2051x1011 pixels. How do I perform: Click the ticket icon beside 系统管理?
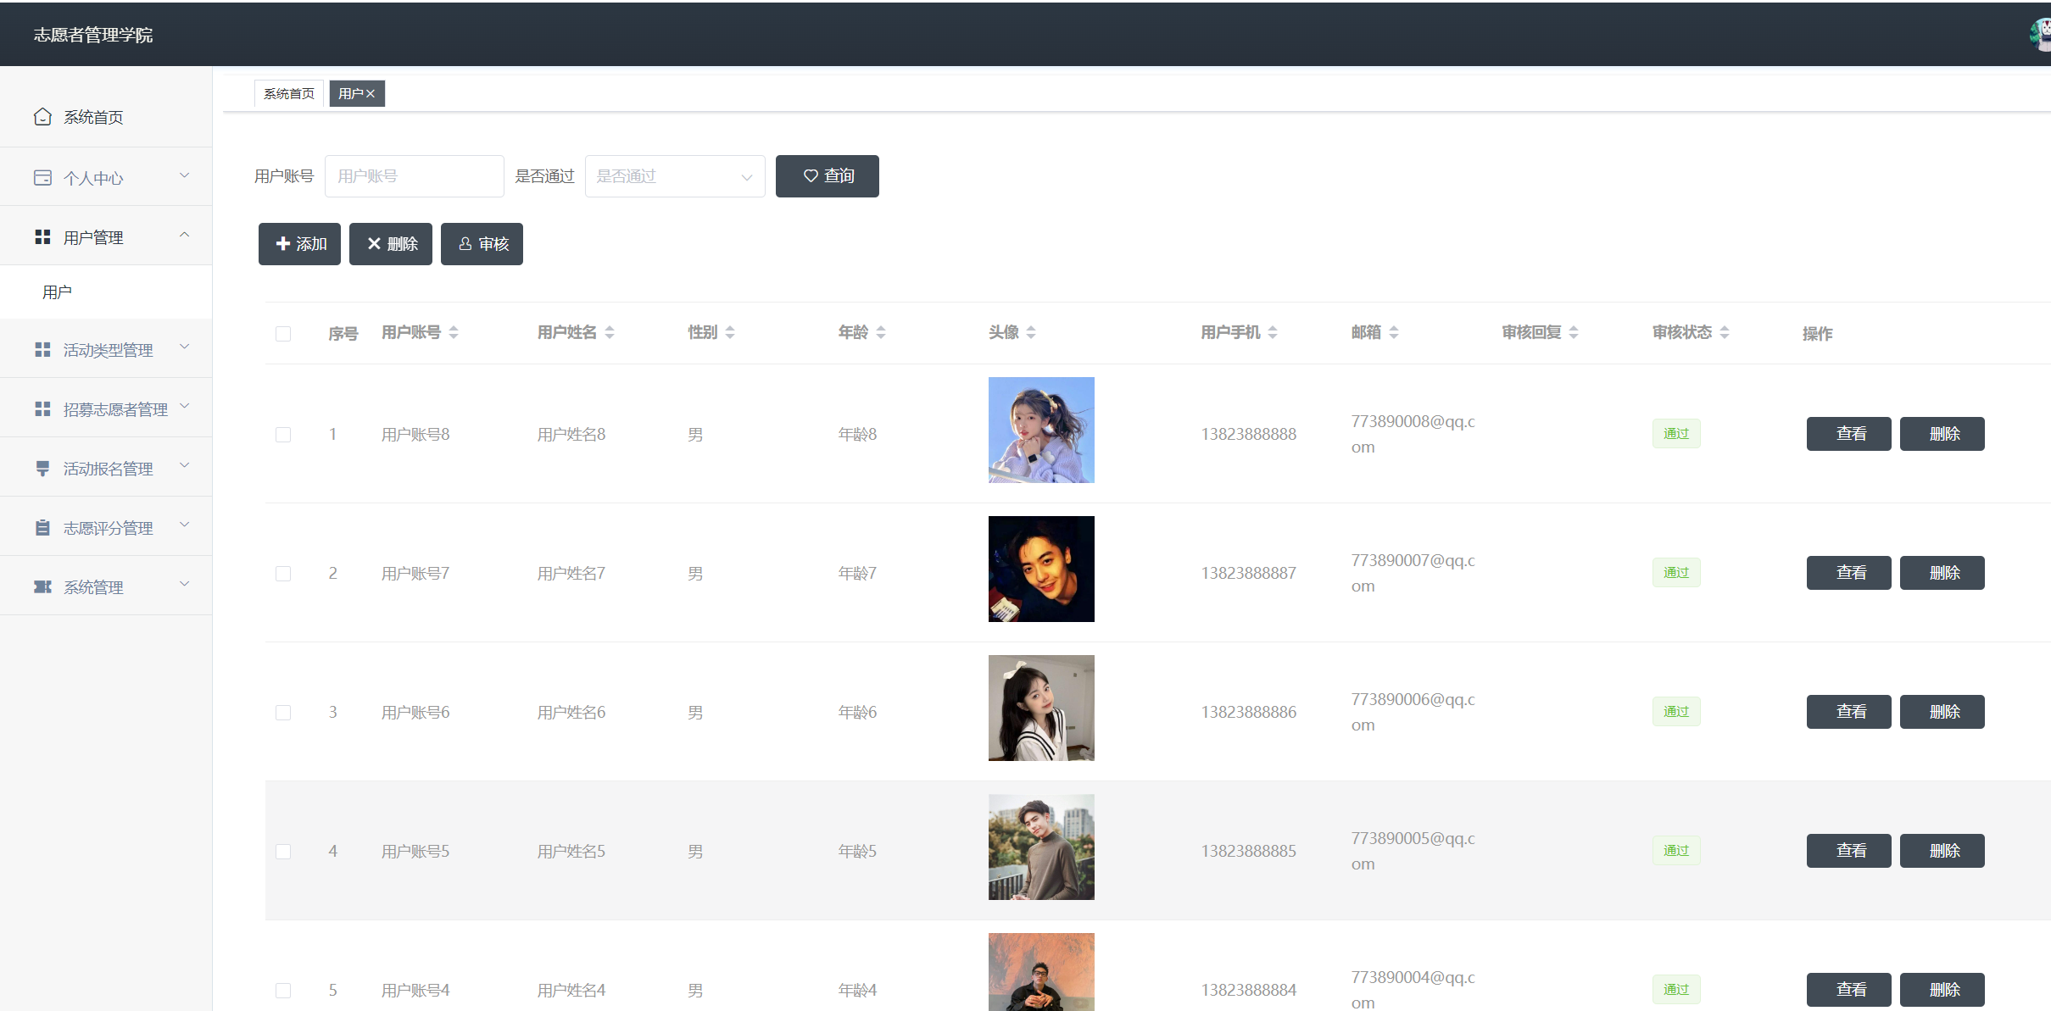click(42, 587)
